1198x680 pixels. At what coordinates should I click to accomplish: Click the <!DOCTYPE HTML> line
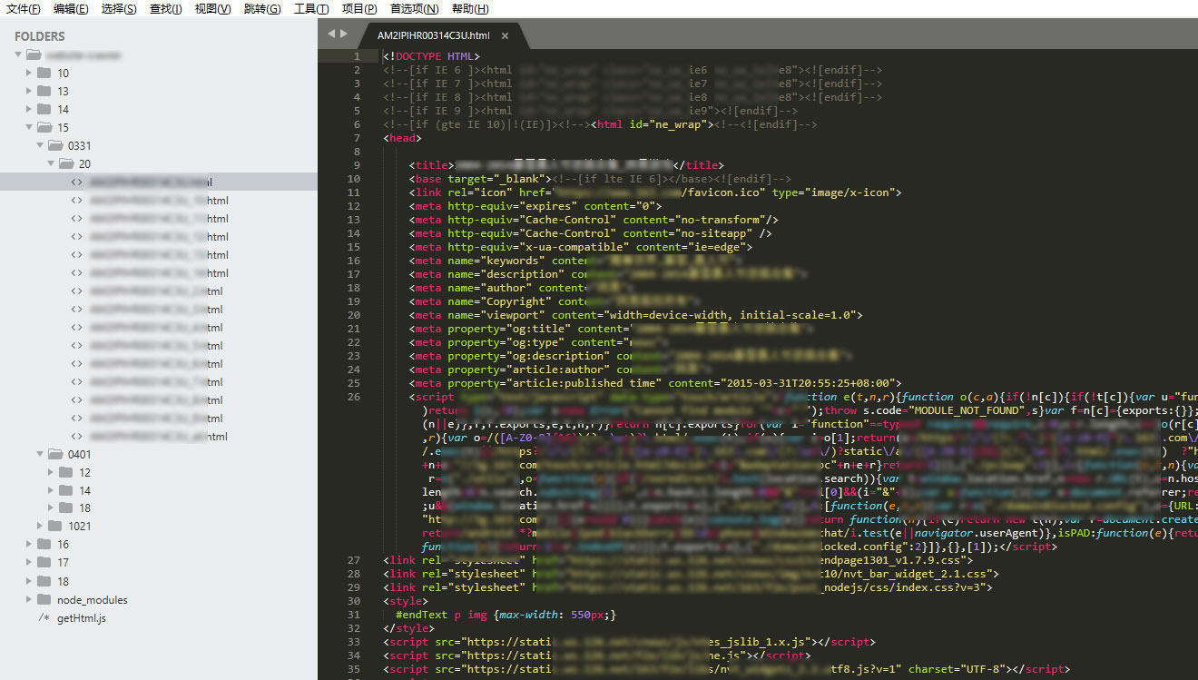coord(432,56)
